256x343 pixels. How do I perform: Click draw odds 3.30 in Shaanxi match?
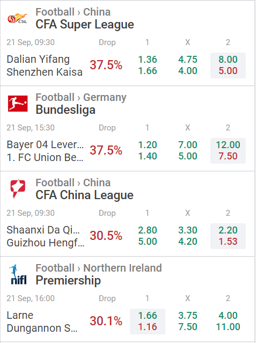[x=188, y=230]
